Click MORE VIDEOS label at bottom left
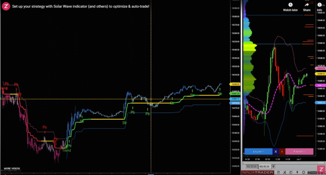 [12, 168]
